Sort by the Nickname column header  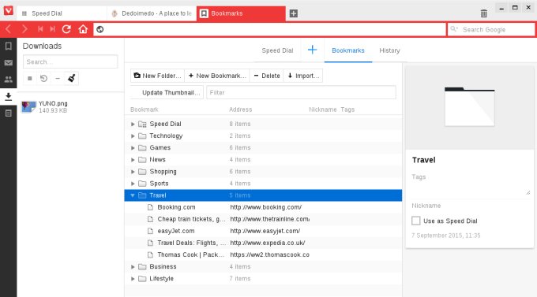point(323,110)
